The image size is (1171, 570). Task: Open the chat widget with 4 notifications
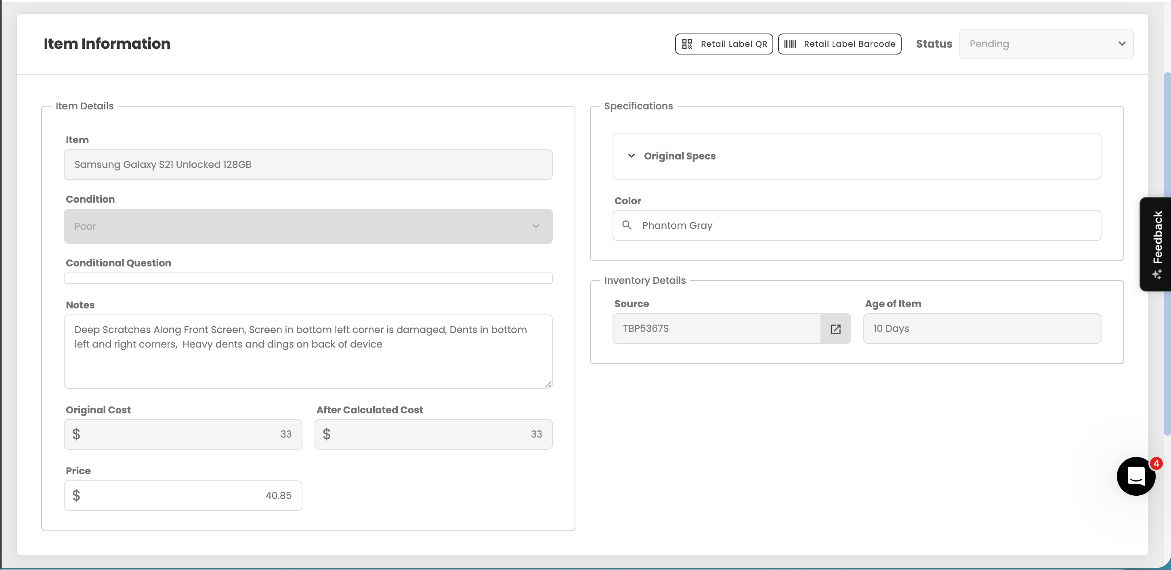pyautogui.click(x=1136, y=476)
